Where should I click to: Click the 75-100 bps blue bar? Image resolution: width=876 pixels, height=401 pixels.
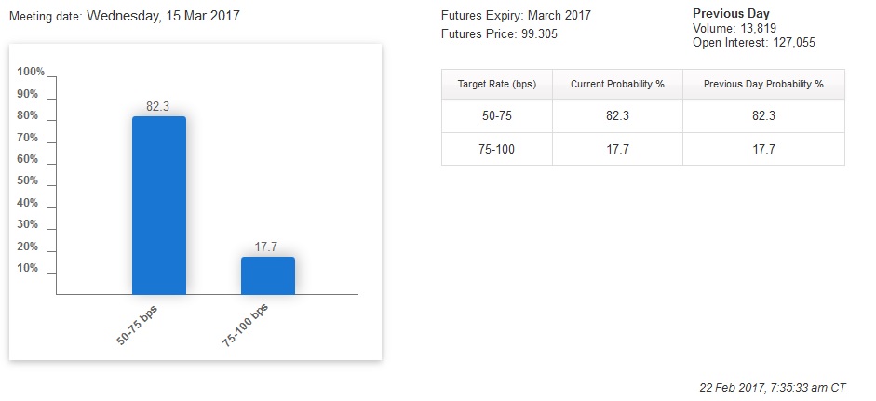pyautogui.click(x=268, y=276)
